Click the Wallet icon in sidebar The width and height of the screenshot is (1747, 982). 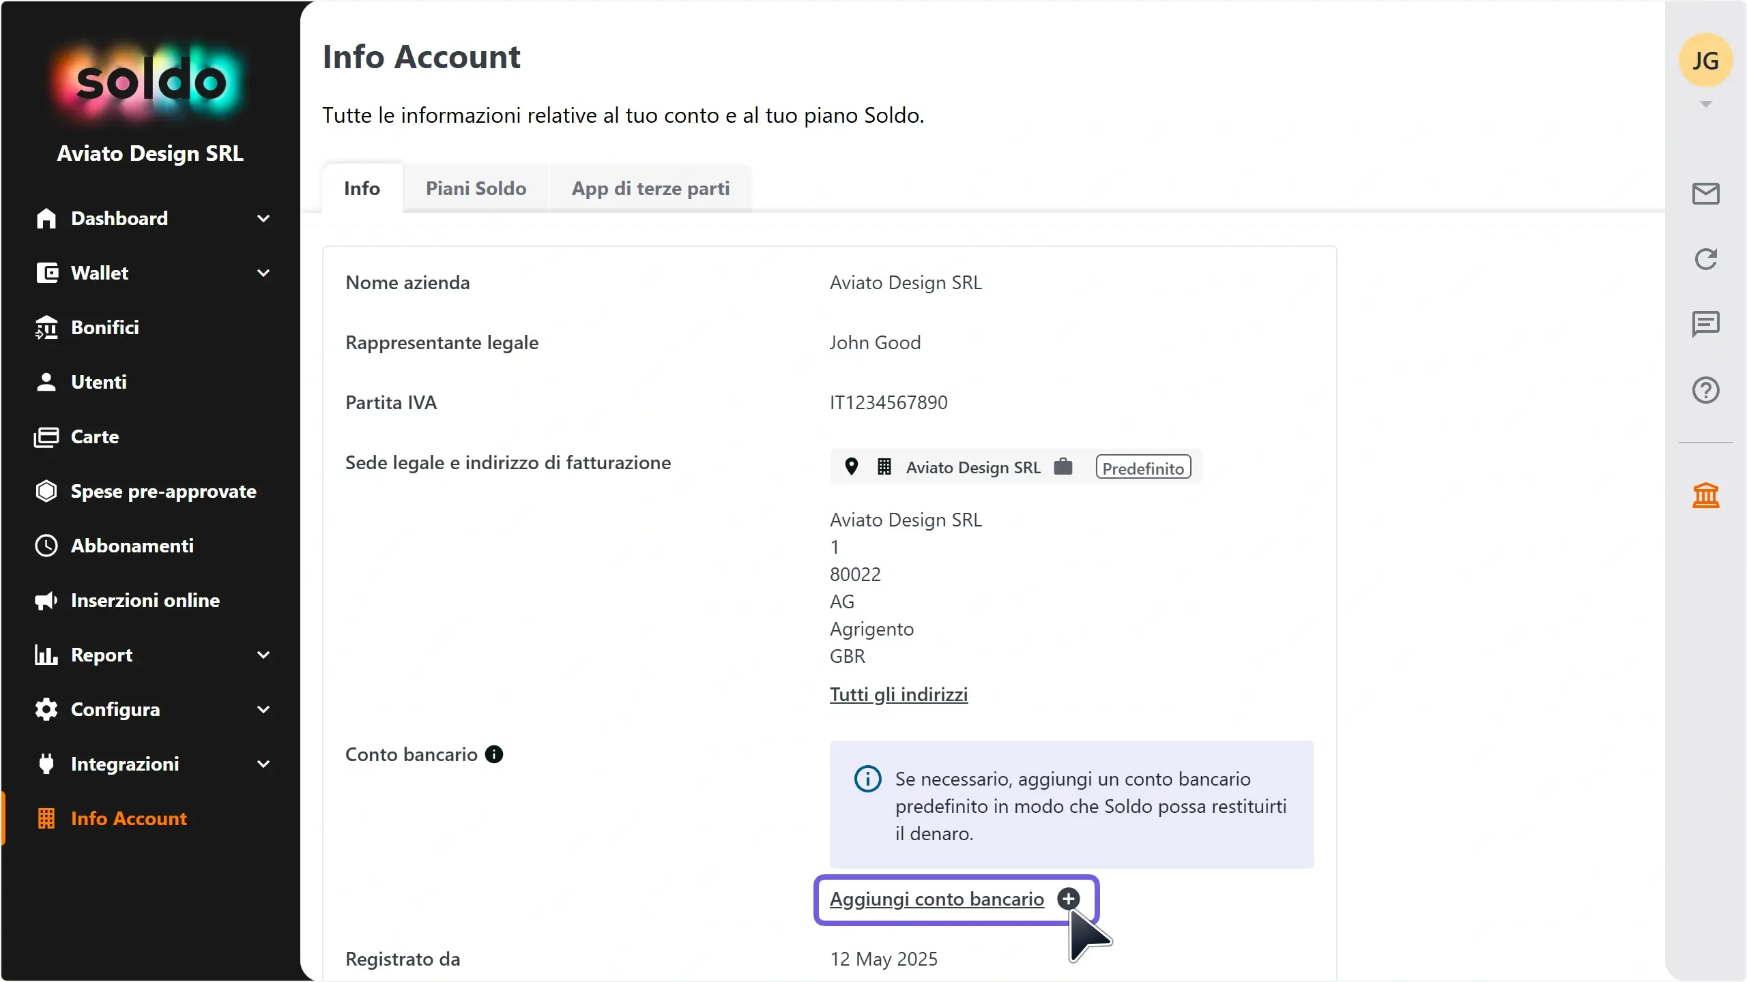point(46,273)
